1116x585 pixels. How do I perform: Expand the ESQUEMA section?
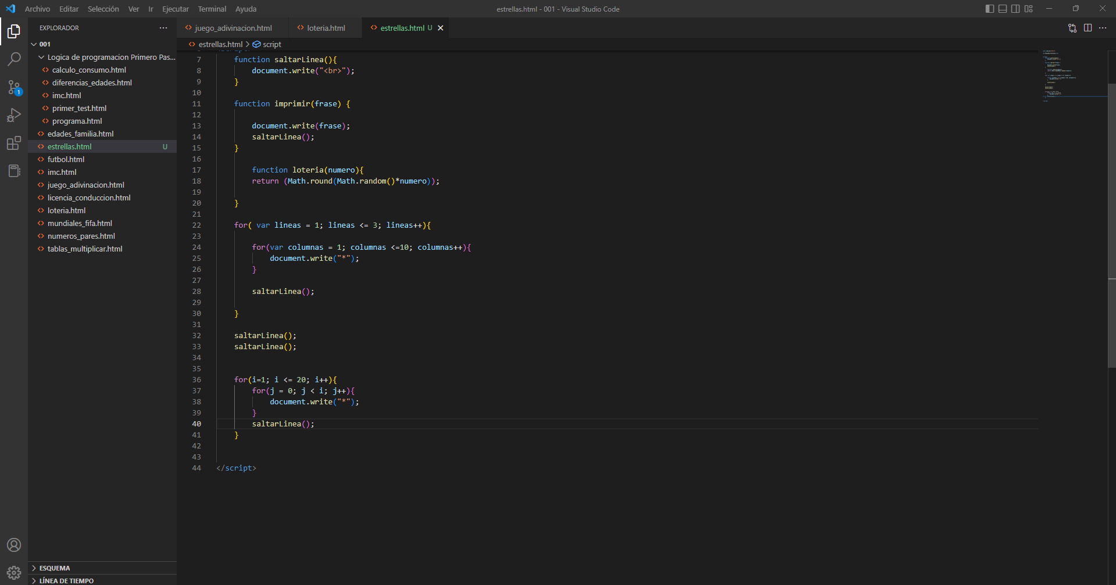pos(102,568)
